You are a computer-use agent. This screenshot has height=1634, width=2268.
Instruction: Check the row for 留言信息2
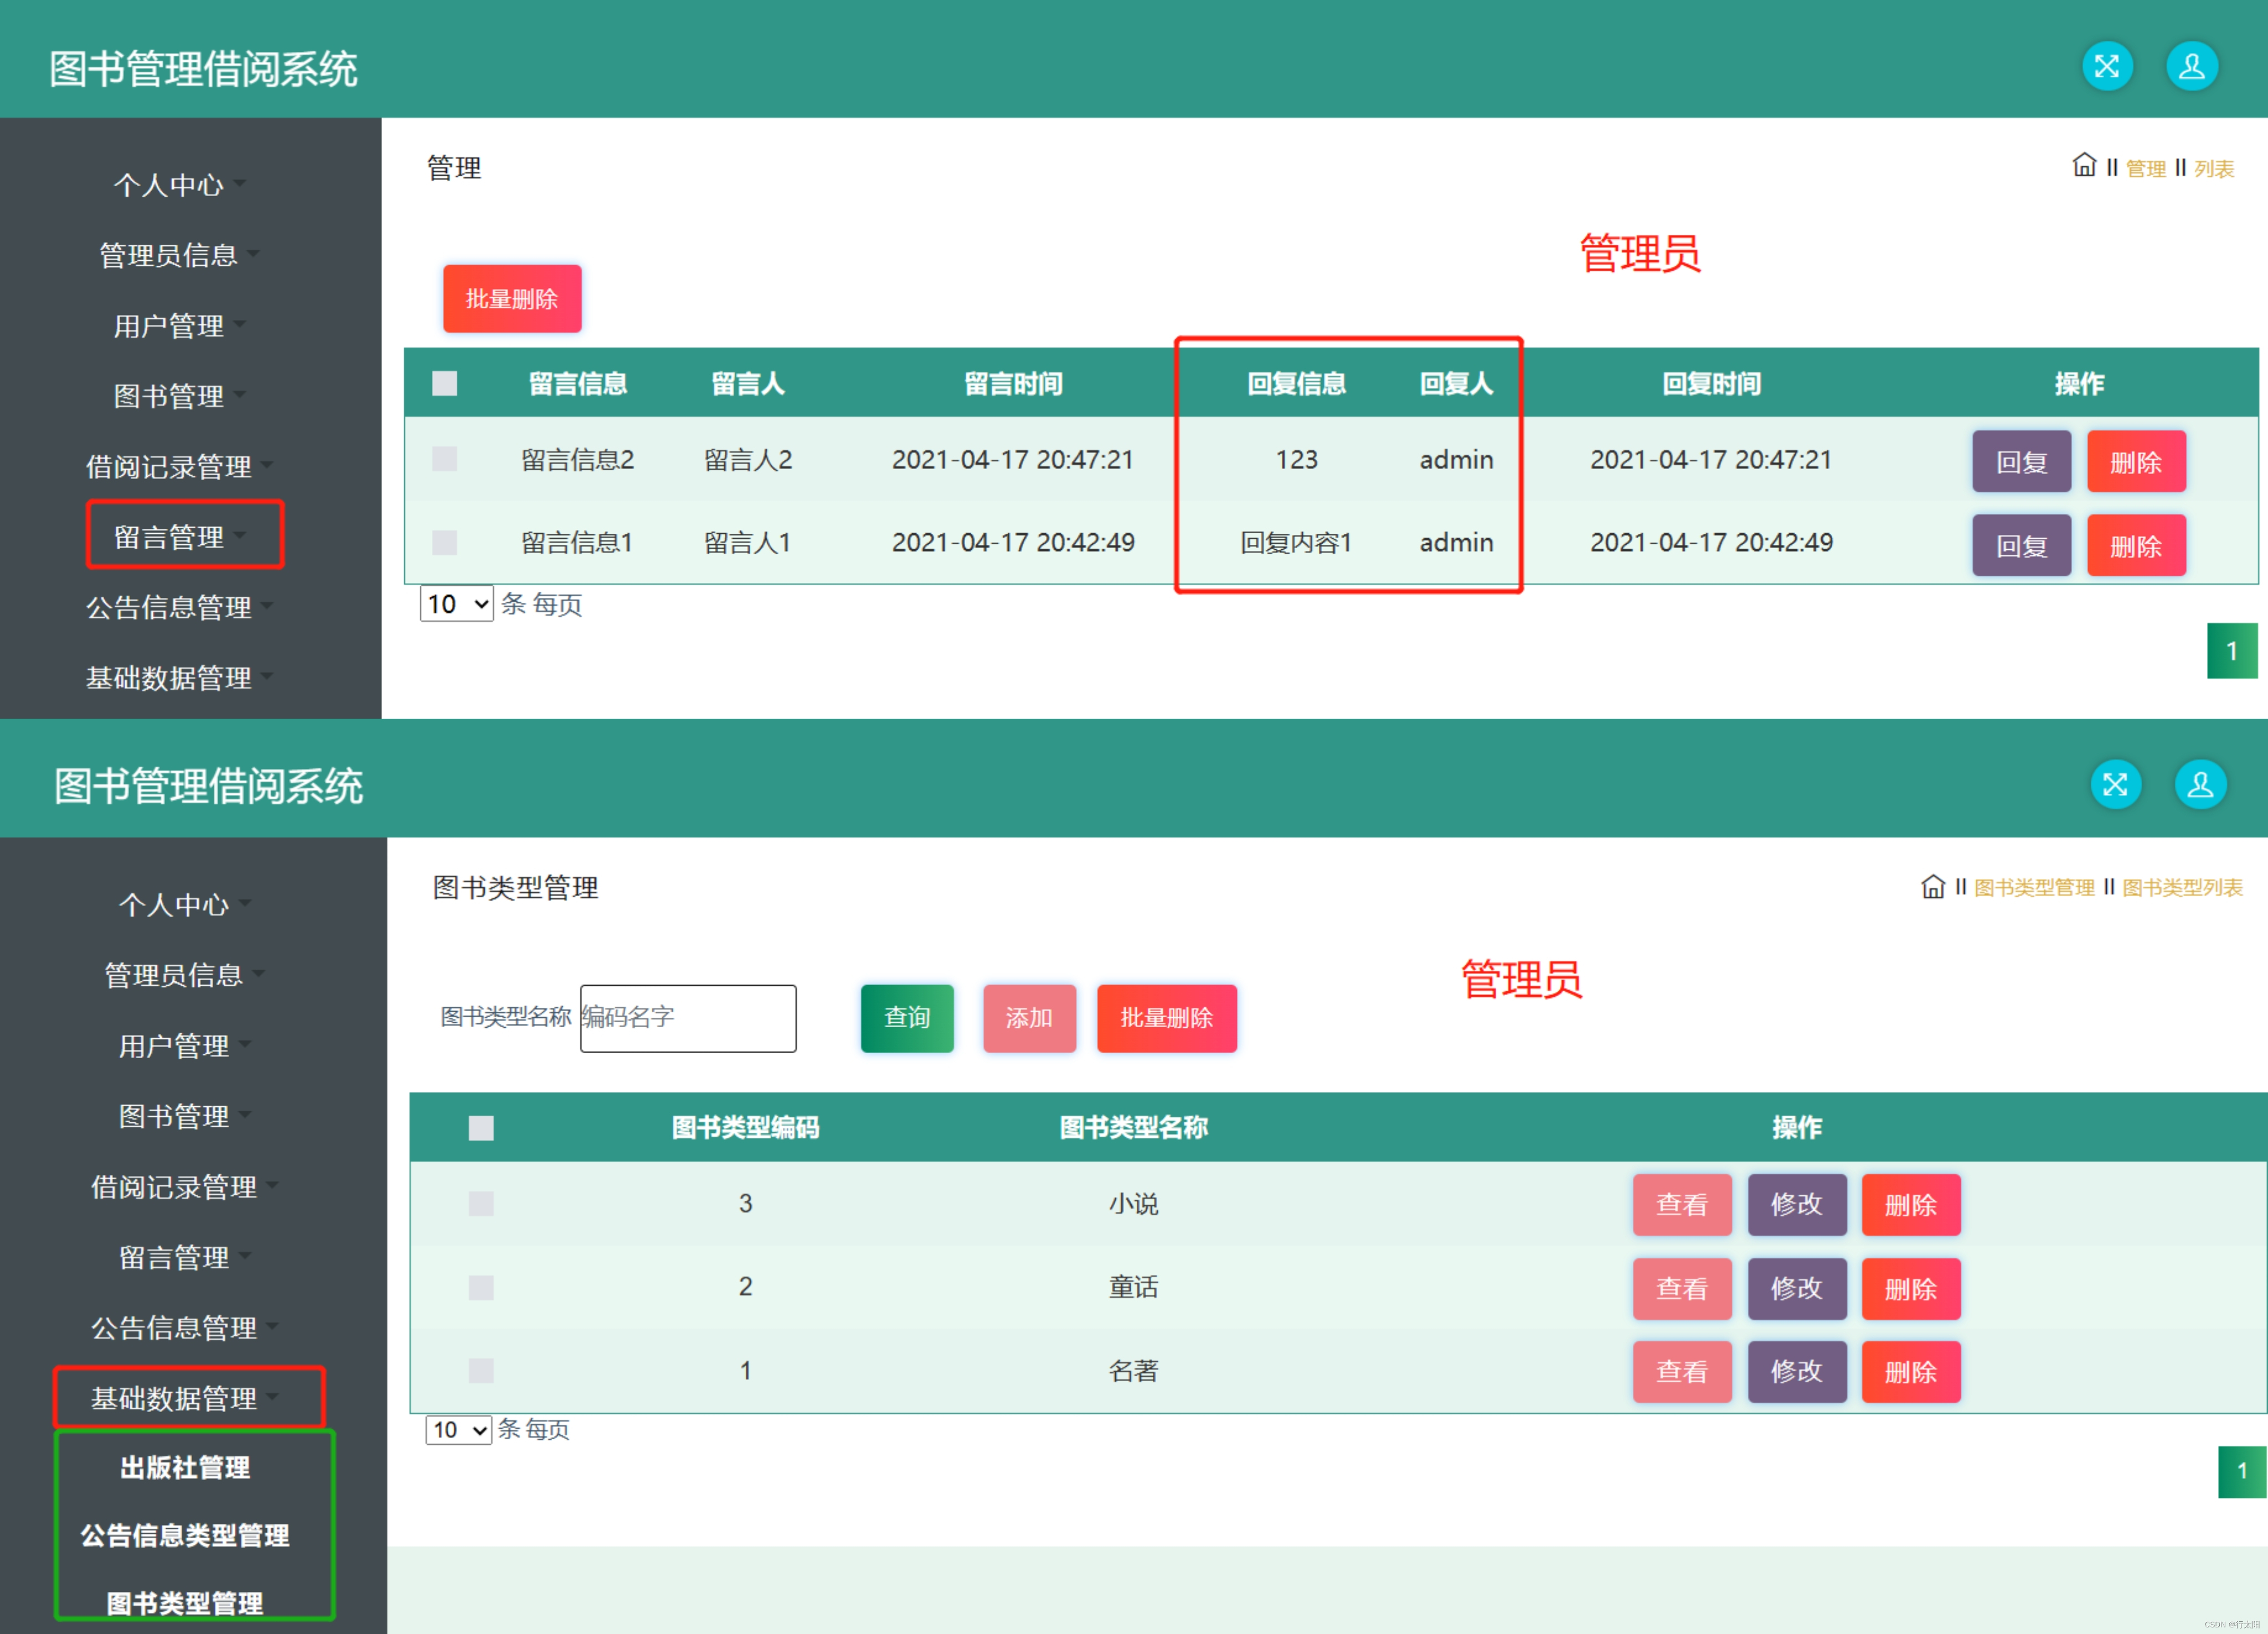(444, 459)
